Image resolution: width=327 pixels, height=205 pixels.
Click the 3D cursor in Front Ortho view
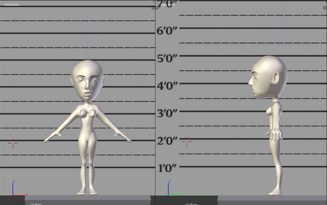[x=13, y=143]
